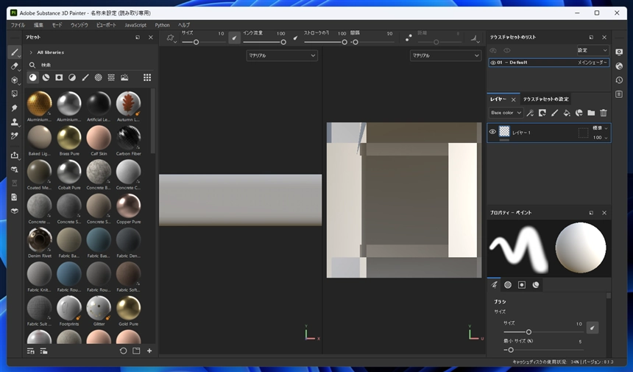The width and height of the screenshot is (633, 372).
Task: Open the ビューポート menu
Action: (x=106, y=25)
